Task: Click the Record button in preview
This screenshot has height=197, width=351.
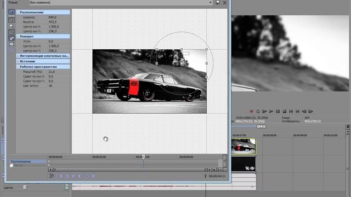Action: tap(251, 111)
